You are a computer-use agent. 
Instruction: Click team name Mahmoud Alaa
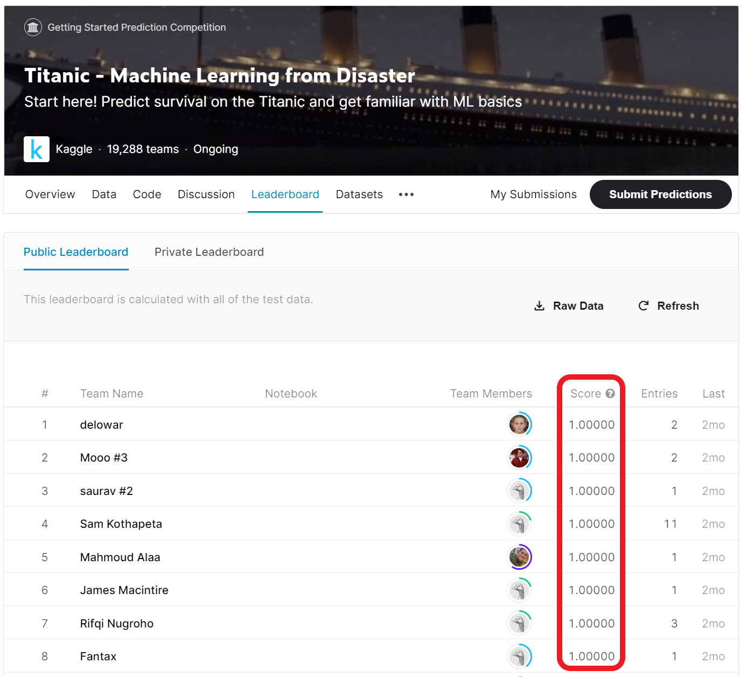(120, 557)
